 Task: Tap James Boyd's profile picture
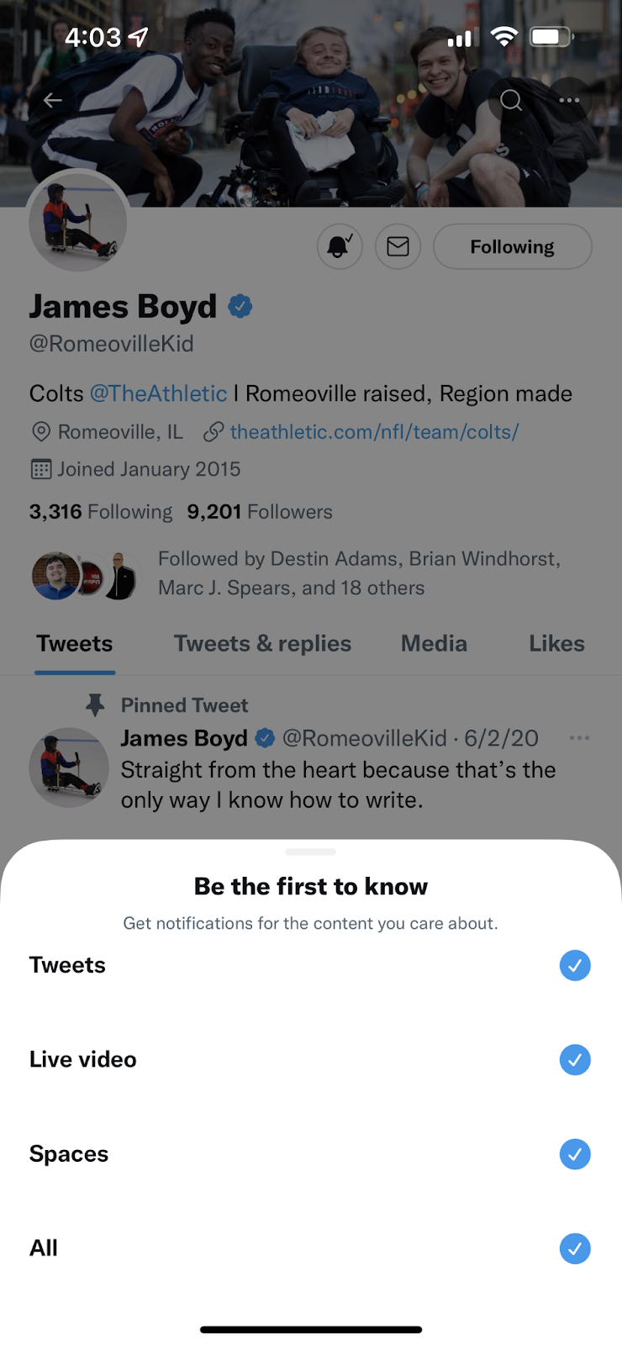[x=78, y=223]
